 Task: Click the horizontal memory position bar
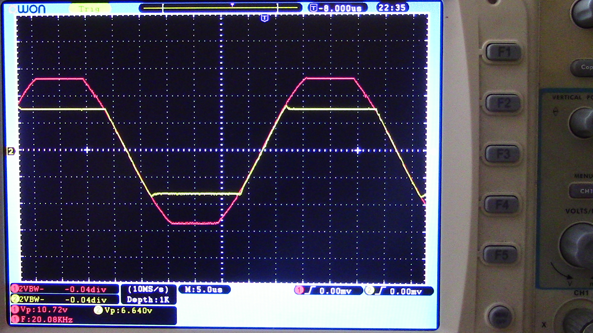click(220, 8)
